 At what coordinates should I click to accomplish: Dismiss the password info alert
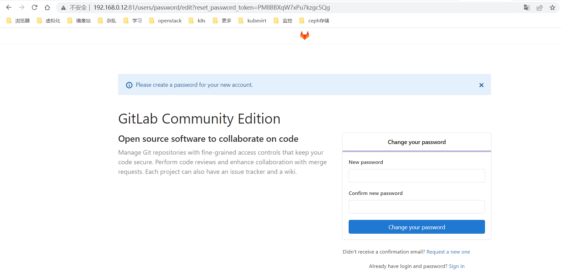pyautogui.click(x=481, y=85)
